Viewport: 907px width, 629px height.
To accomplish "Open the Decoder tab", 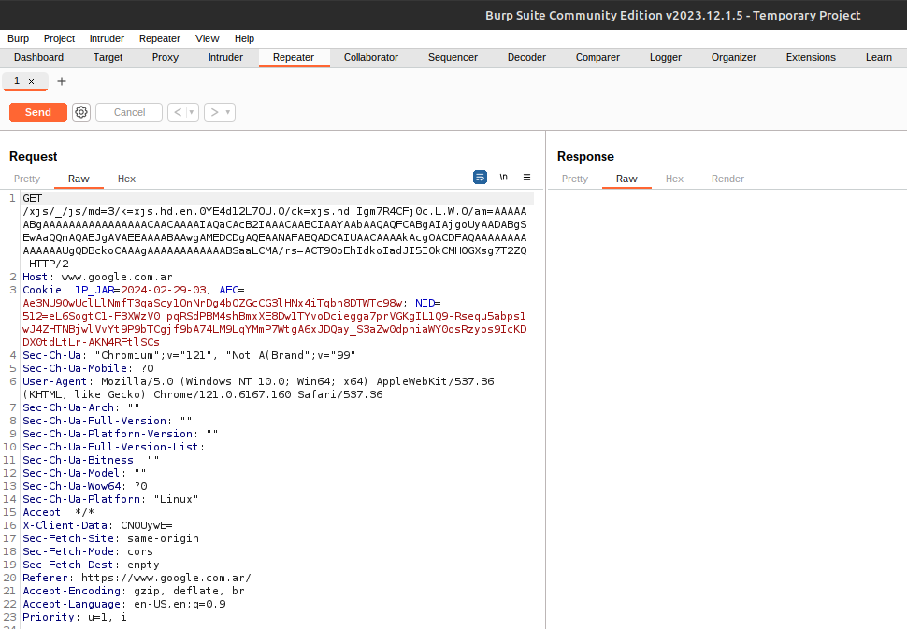I will click(526, 57).
